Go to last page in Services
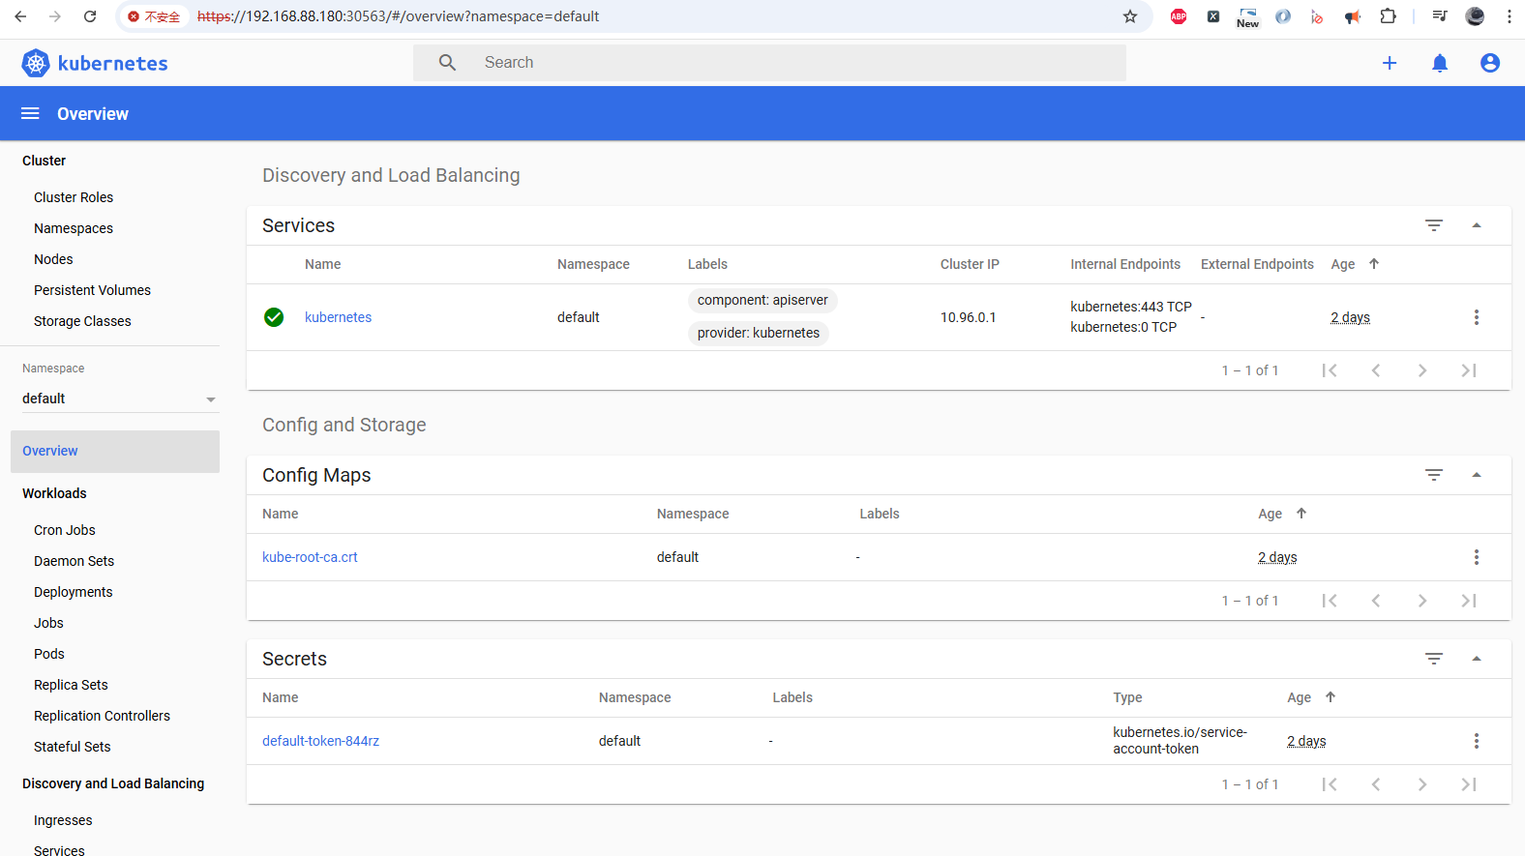The image size is (1525, 856). click(x=1469, y=370)
